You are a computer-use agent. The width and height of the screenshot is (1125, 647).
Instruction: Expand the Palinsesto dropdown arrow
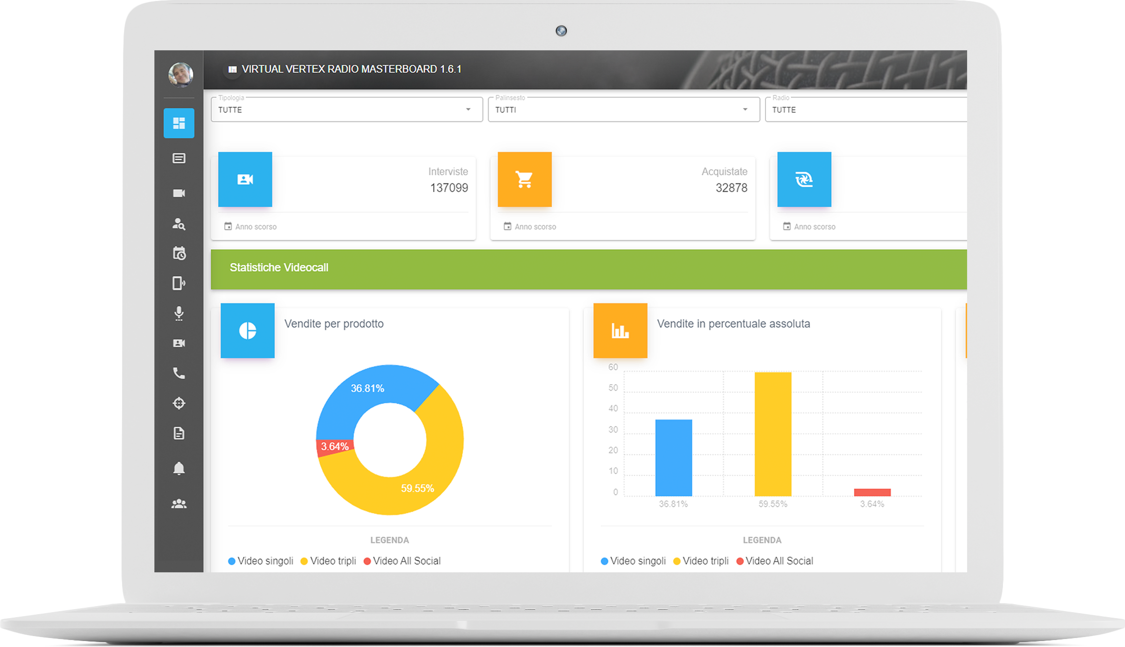click(745, 109)
